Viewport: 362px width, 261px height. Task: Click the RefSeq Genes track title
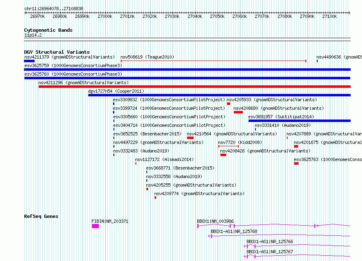tap(41, 216)
